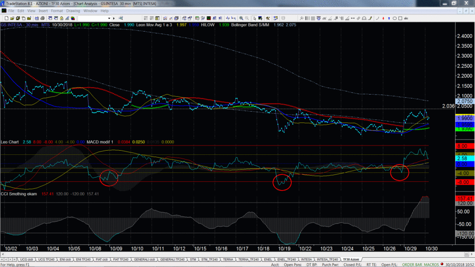Click the green chart on black icon
475x267 pixels.
point(209,18)
